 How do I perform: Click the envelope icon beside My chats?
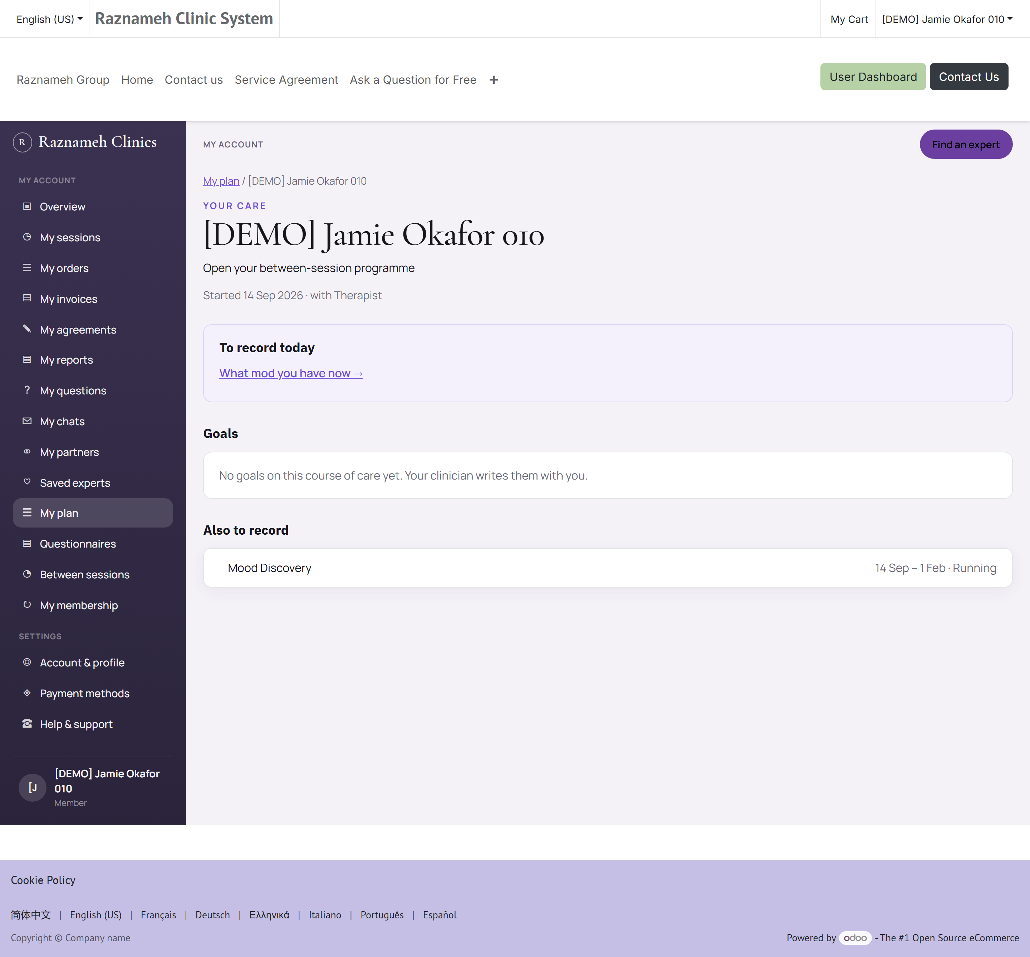click(x=27, y=421)
